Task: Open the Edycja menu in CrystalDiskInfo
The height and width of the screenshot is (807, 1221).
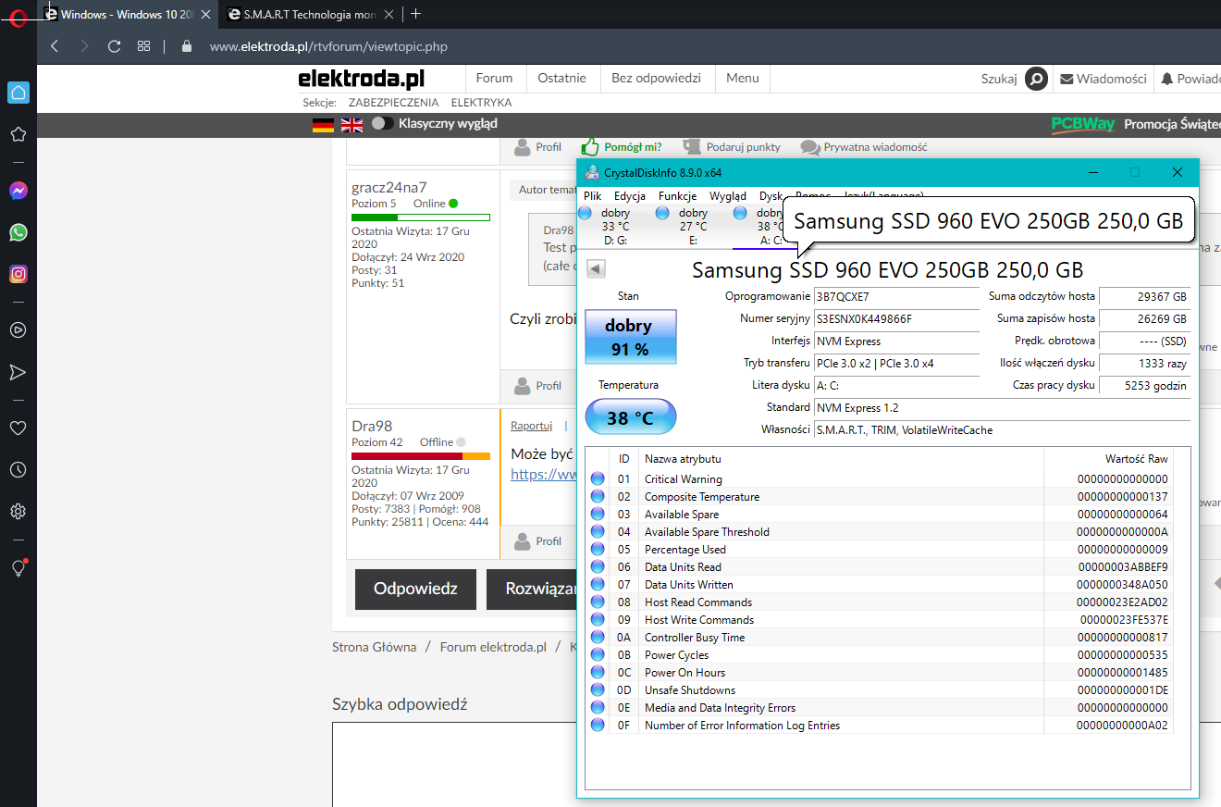Action: (630, 196)
